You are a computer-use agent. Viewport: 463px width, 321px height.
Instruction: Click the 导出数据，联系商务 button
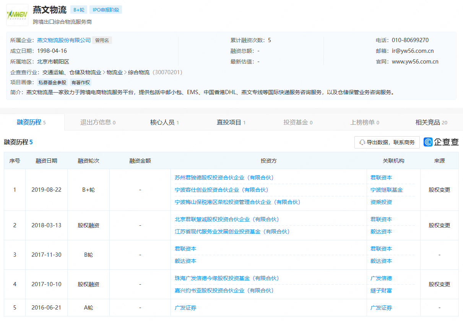387,142
